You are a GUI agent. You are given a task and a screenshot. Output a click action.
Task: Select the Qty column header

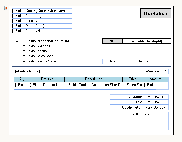click(x=22, y=79)
